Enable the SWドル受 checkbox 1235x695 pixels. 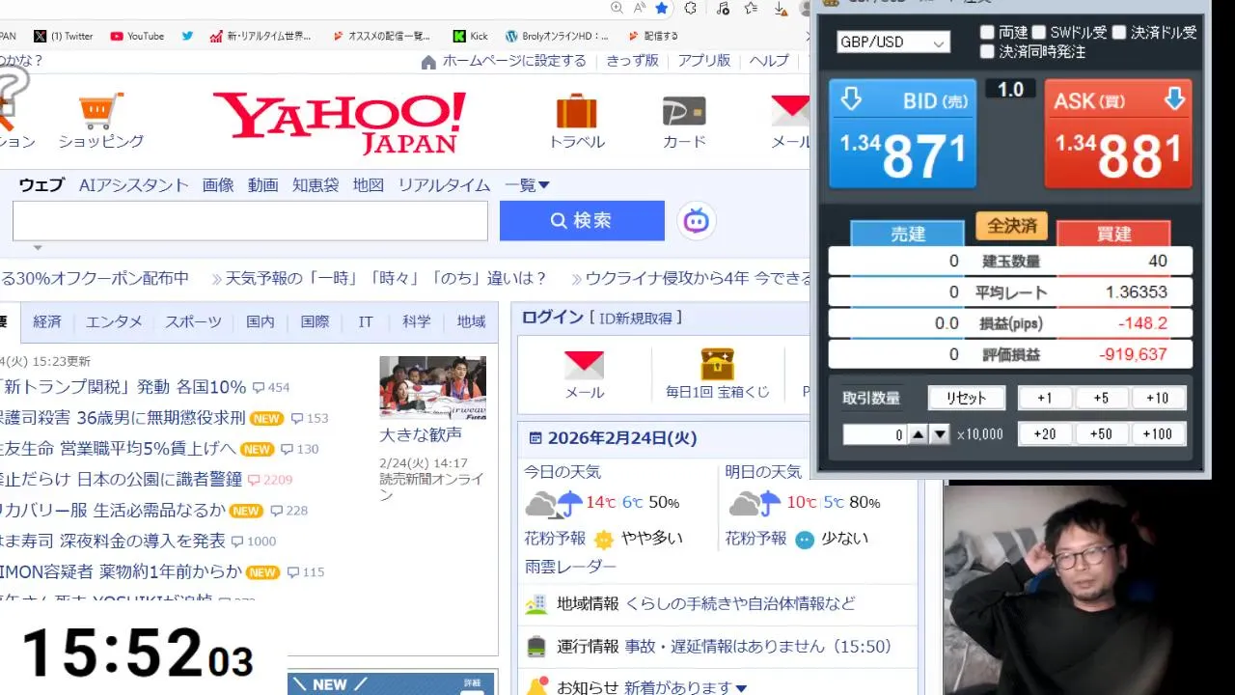point(1038,32)
